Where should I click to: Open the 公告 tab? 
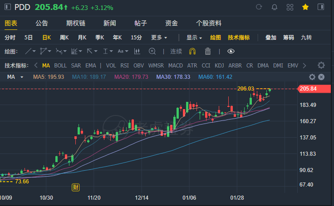click(42, 23)
